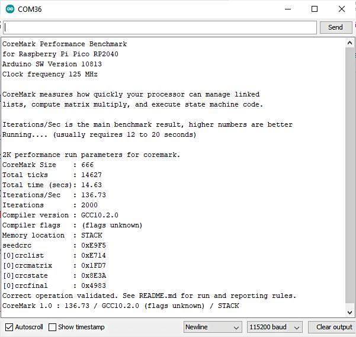Click the final CoreMark 1.0 result line
The image size is (356, 337).
click(x=121, y=306)
